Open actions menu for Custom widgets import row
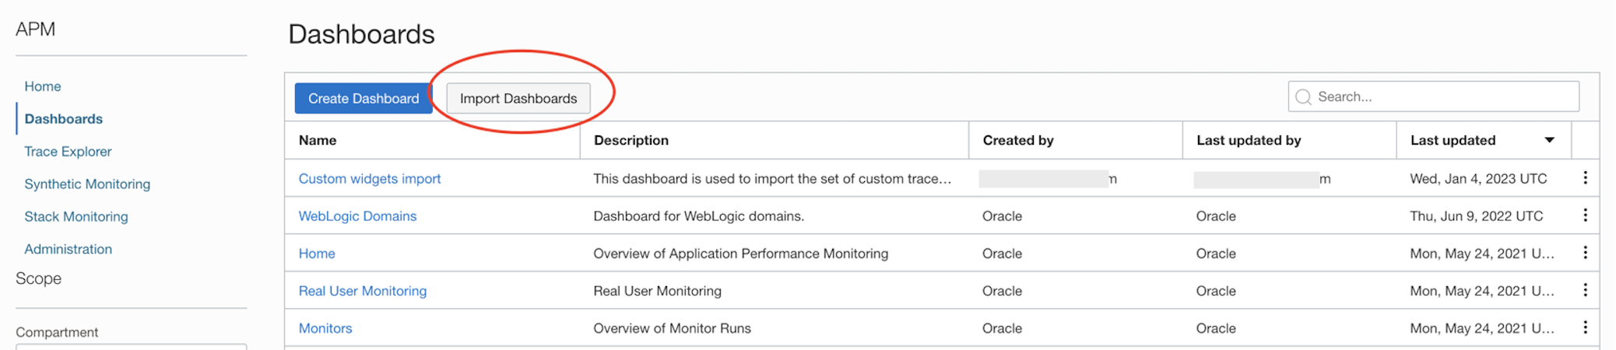 [1585, 178]
